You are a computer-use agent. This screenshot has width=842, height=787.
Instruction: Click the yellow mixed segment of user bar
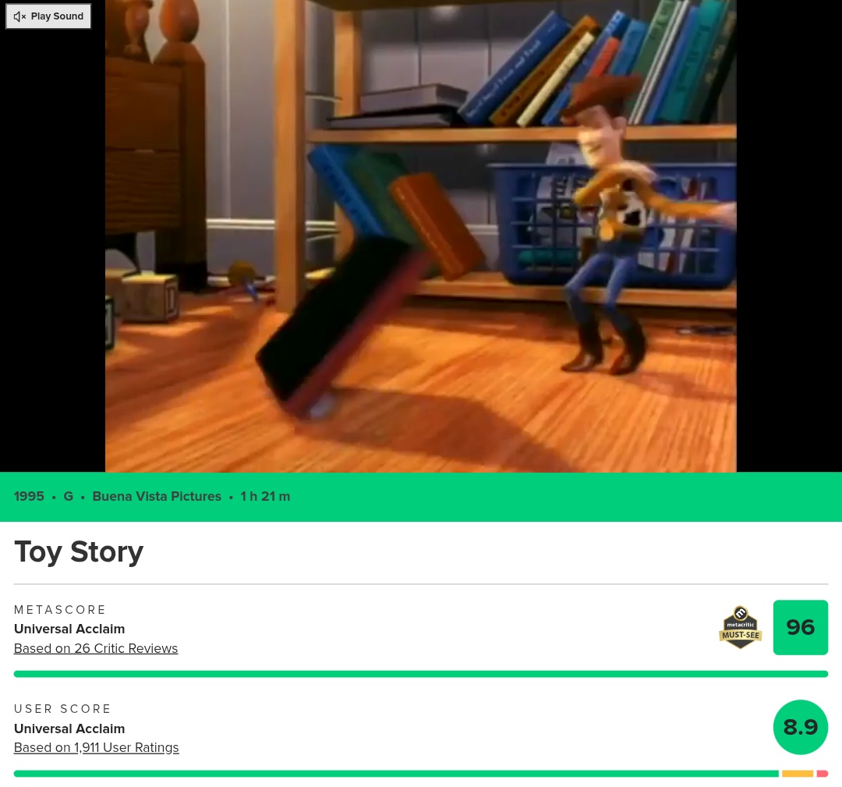click(x=798, y=774)
